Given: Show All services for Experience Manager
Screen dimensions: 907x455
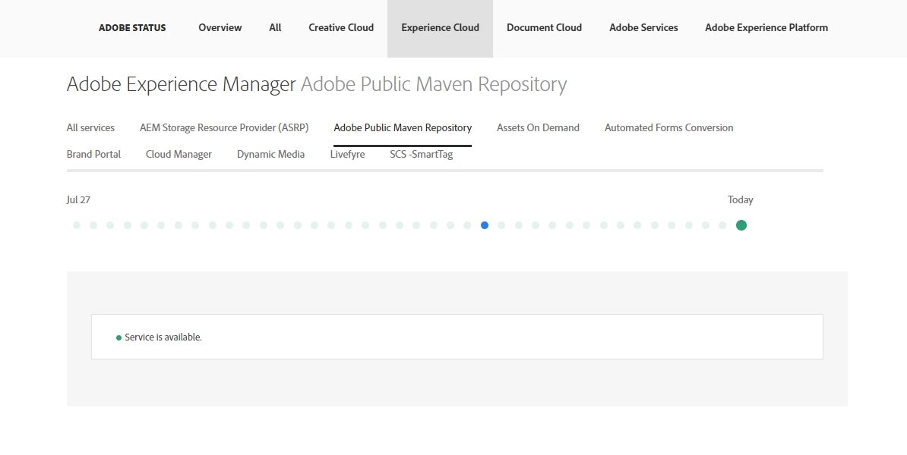Looking at the screenshot, I should [90, 127].
